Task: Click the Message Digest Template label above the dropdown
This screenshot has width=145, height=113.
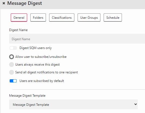Action: coord(27,96)
